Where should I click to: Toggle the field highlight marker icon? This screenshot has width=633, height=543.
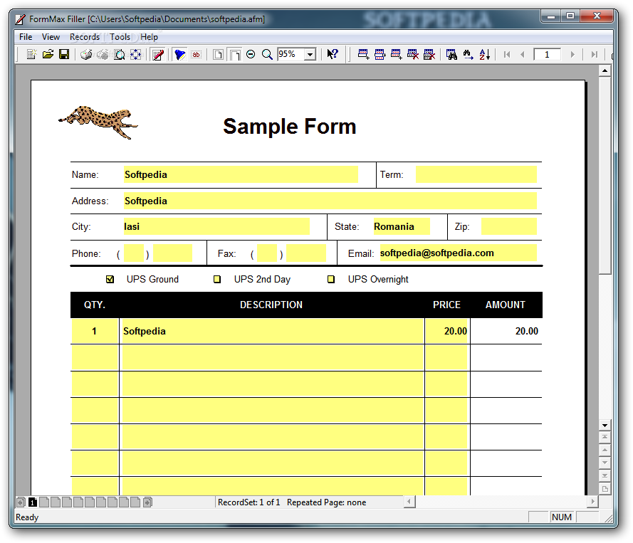179,54
